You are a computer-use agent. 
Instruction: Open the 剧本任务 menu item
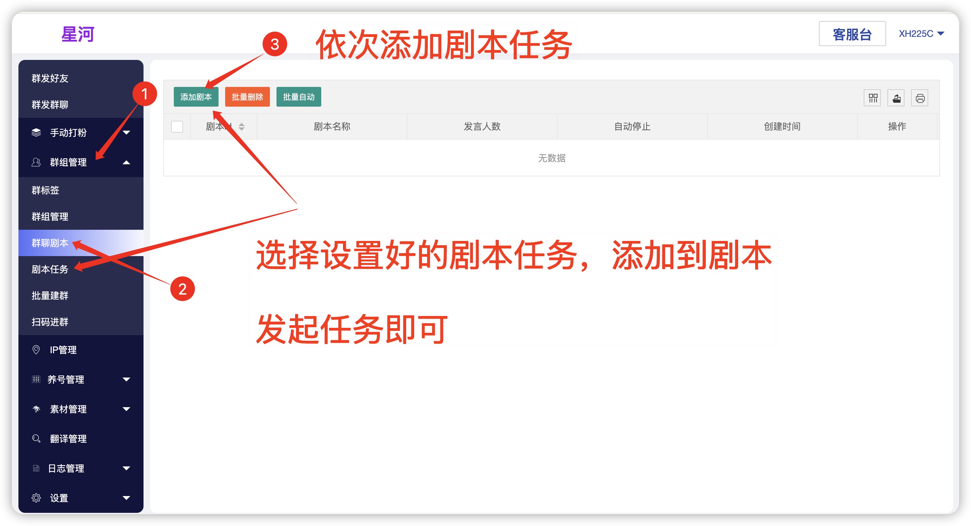pos(50,269)
